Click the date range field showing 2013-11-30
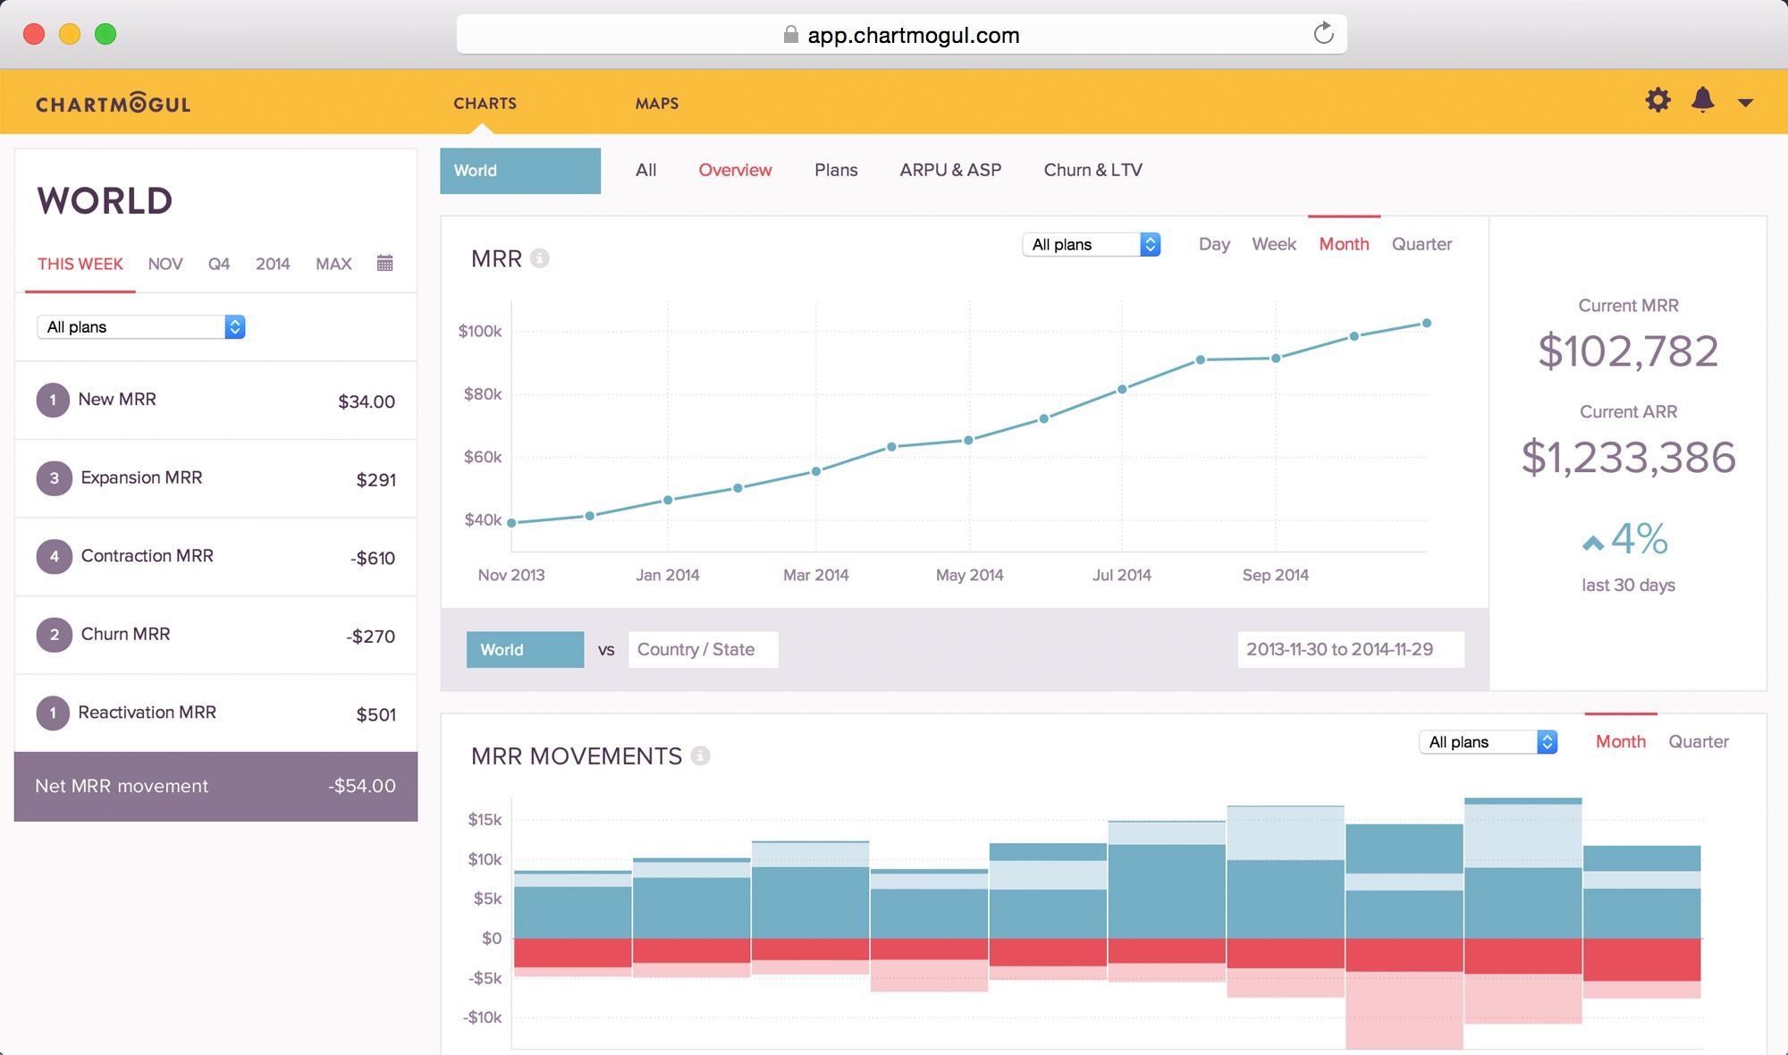Image resolution: width=1788 pixels, height=1055 pixels. (1350, 649)
